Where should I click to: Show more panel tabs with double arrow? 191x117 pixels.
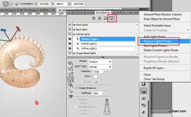click(131, 12)
